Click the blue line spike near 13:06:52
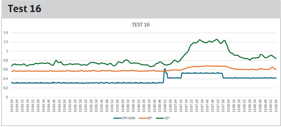The height and width of the screenshot is (127, 281). pyautogui.click(x=165, y=69)
